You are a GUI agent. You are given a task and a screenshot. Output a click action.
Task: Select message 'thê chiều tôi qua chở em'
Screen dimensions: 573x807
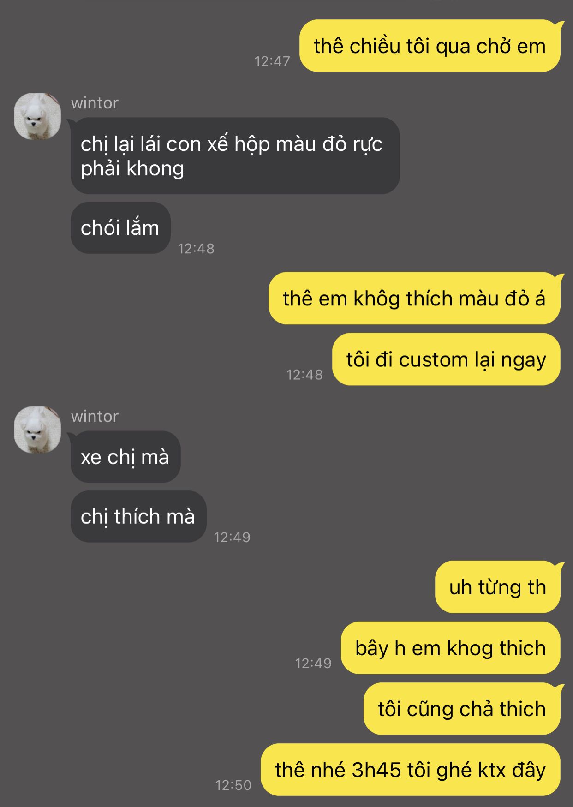[x=430, y=46]
